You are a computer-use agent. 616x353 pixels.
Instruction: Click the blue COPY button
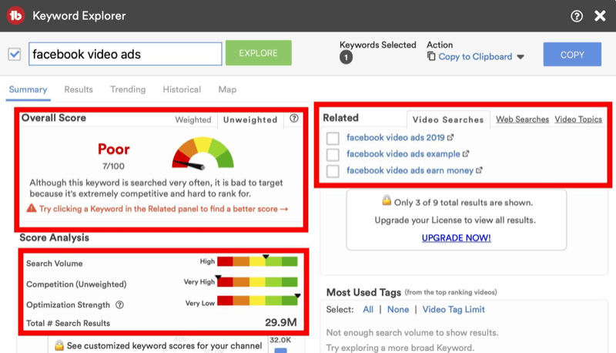click(x=572, y=54)
